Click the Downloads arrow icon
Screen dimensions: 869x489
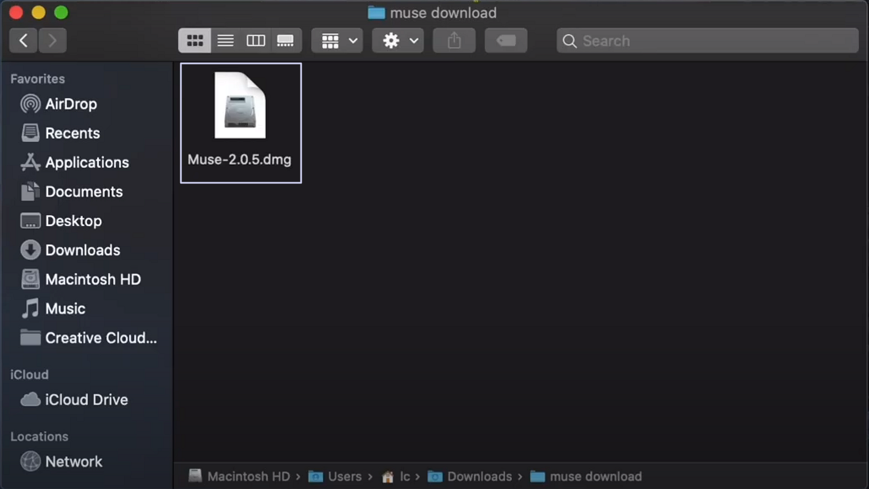[x=30, y=250]
